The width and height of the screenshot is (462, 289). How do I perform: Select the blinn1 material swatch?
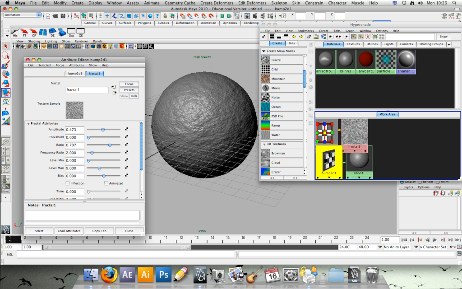pos(345,59)
